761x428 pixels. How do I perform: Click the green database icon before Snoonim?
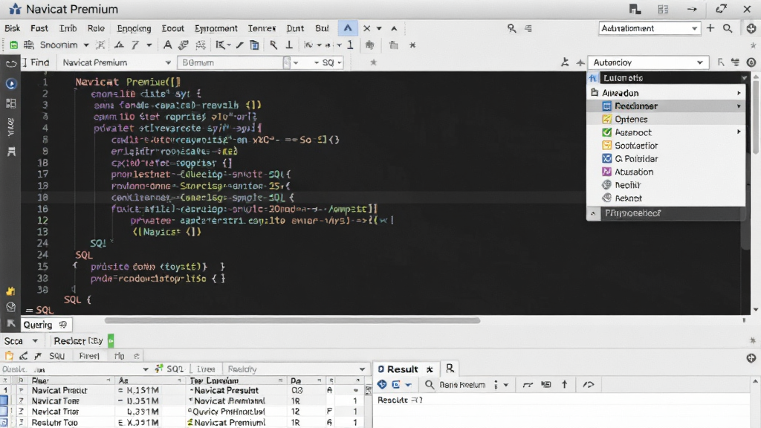pos(13,45)
